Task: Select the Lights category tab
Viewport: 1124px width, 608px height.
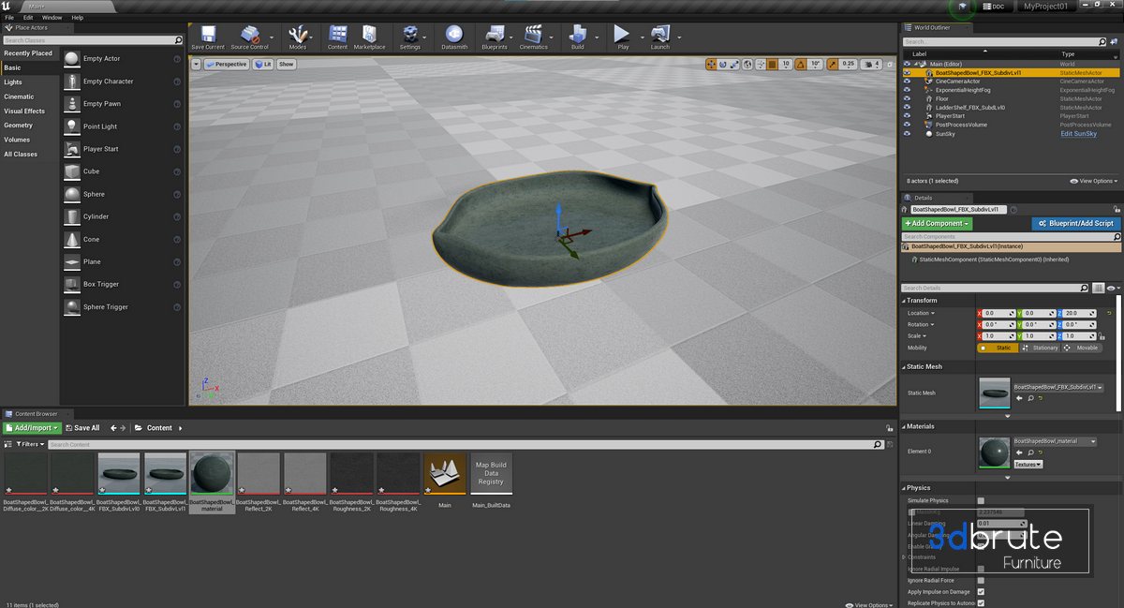Action: tap(13, 82)
